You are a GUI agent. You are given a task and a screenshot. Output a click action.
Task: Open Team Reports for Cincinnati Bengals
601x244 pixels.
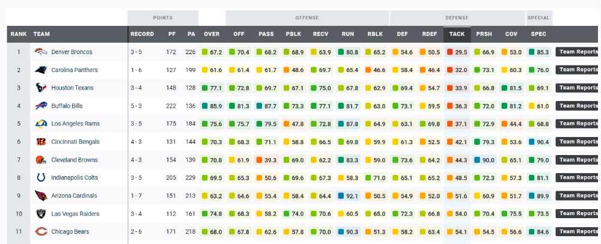pos(578,142)
